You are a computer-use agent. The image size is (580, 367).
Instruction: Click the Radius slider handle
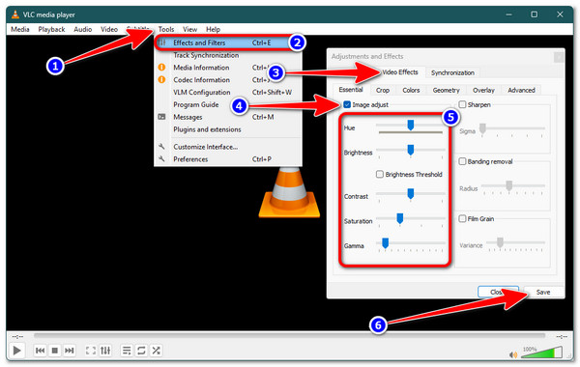coord(509,185)
